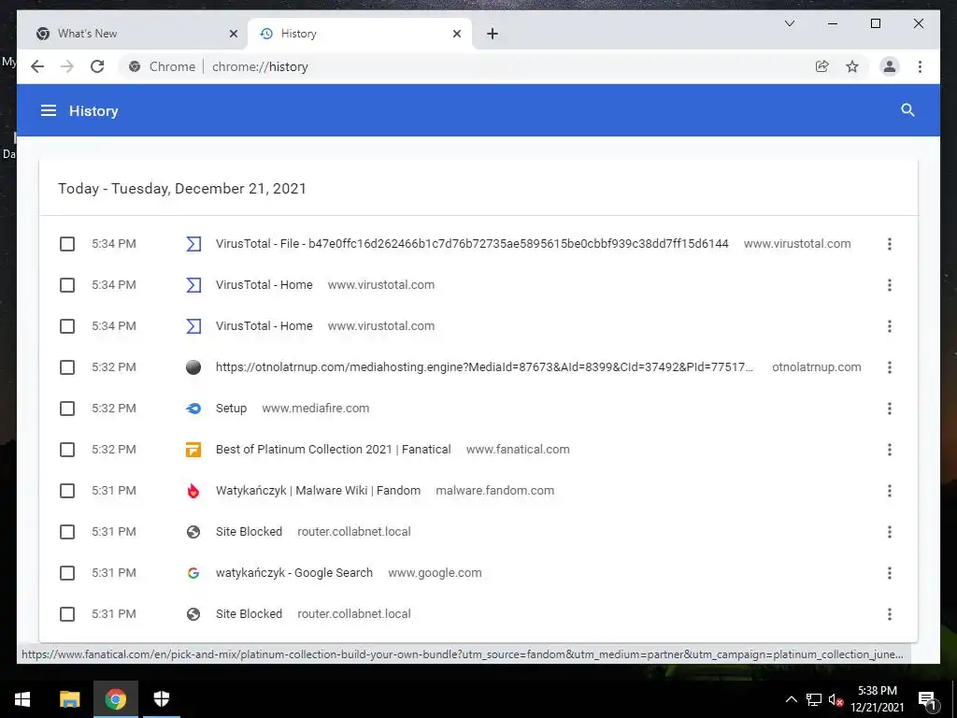
Task: Share this page icon in address bar
Action: (821, 66)
